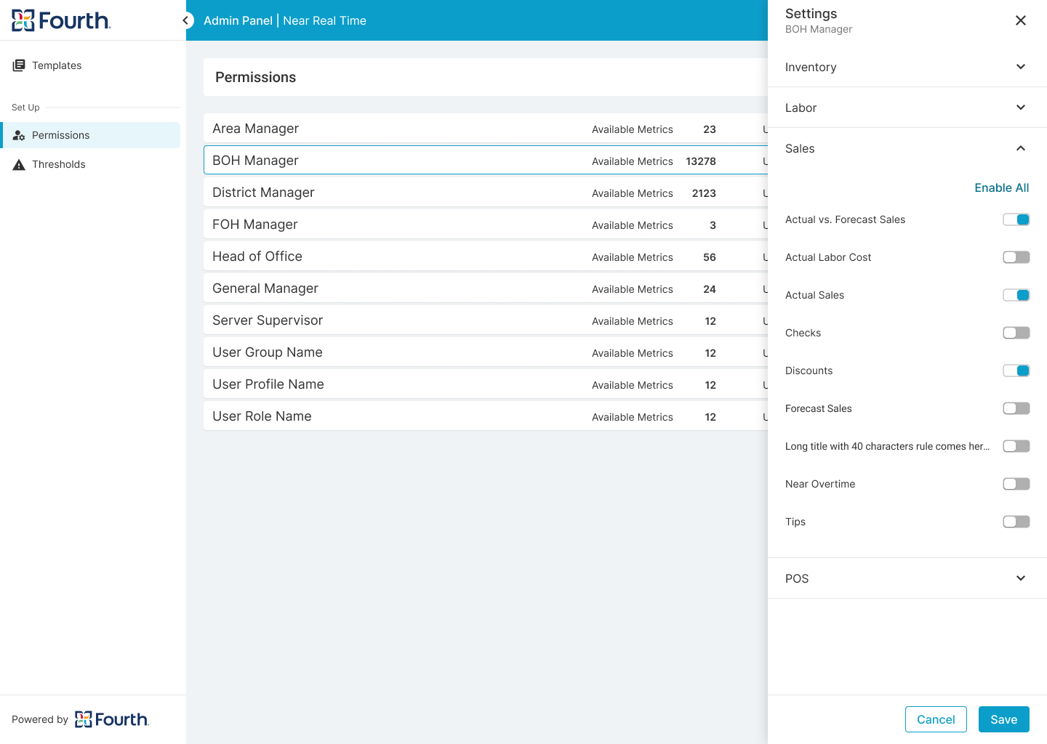
Task: Turn on the Checks toggle
Action: [x=1016, y=332]
